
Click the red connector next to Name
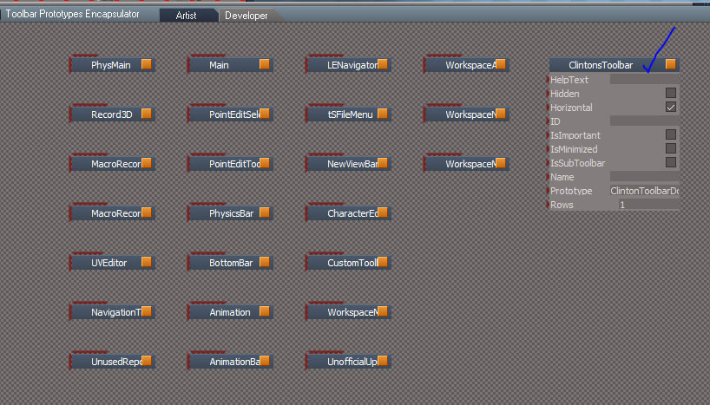[548, 176]
